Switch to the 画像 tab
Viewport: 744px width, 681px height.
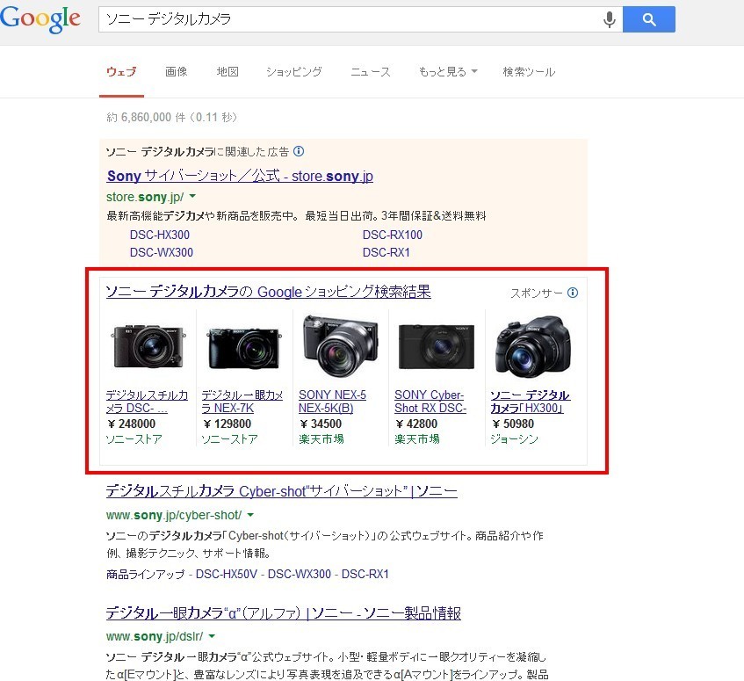tap(176, 72)
